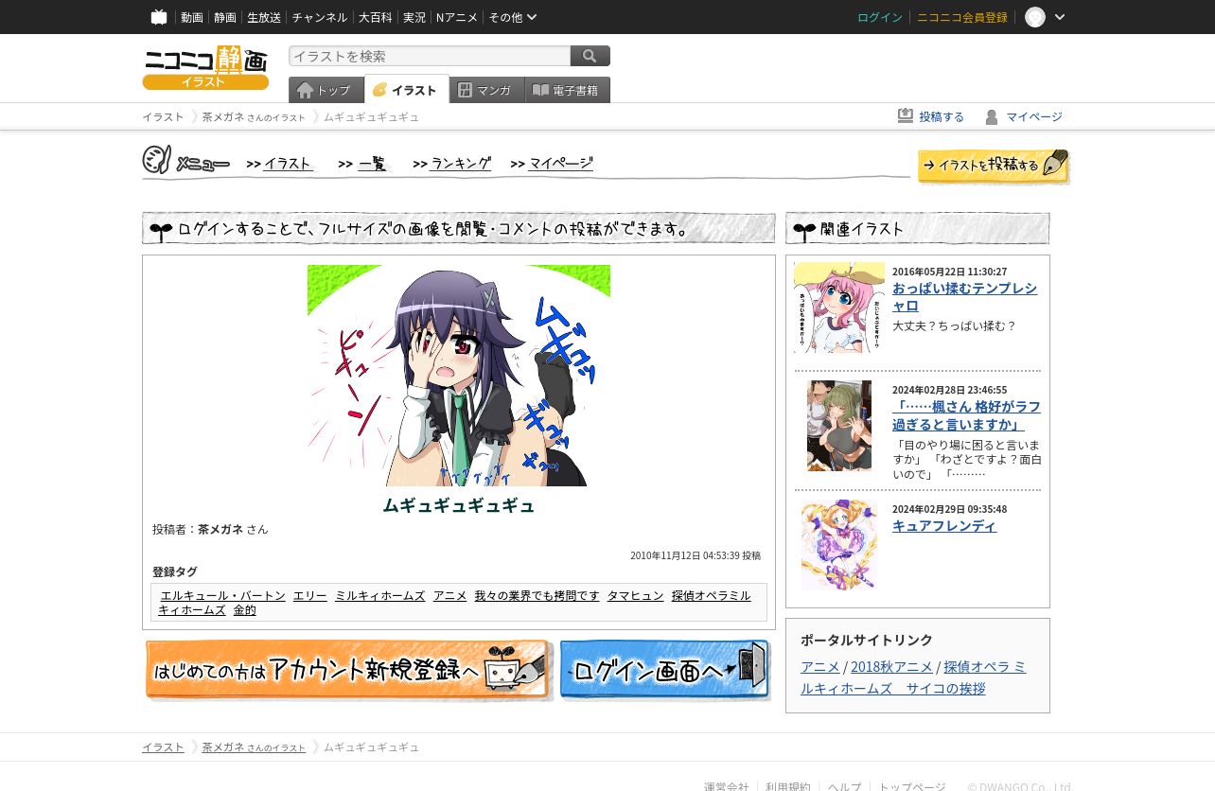Click the アカウント新規登録へ orange banner
Image resolution: width=1215 pixels, height=791 pixels.
coord(348,671)
